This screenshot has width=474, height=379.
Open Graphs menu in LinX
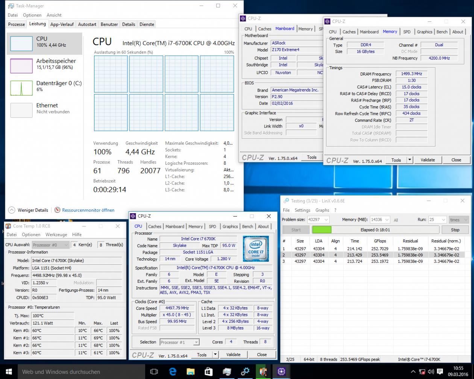[x=322, y=210]
